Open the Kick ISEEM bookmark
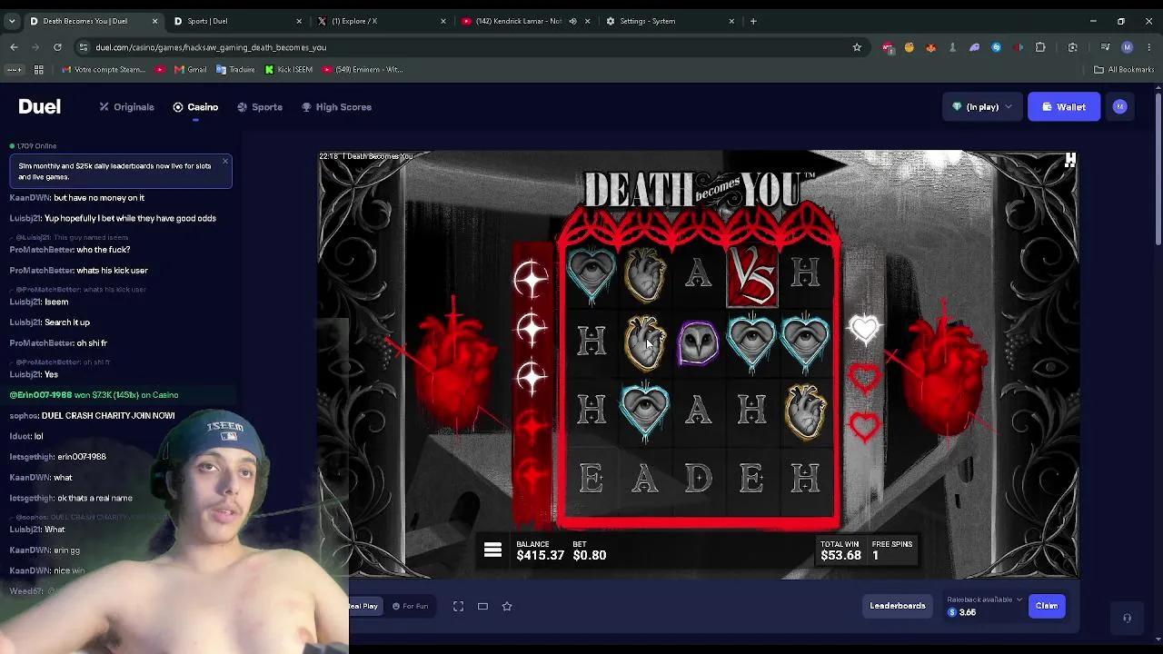Screen dimensions: 1163x654 289,69
